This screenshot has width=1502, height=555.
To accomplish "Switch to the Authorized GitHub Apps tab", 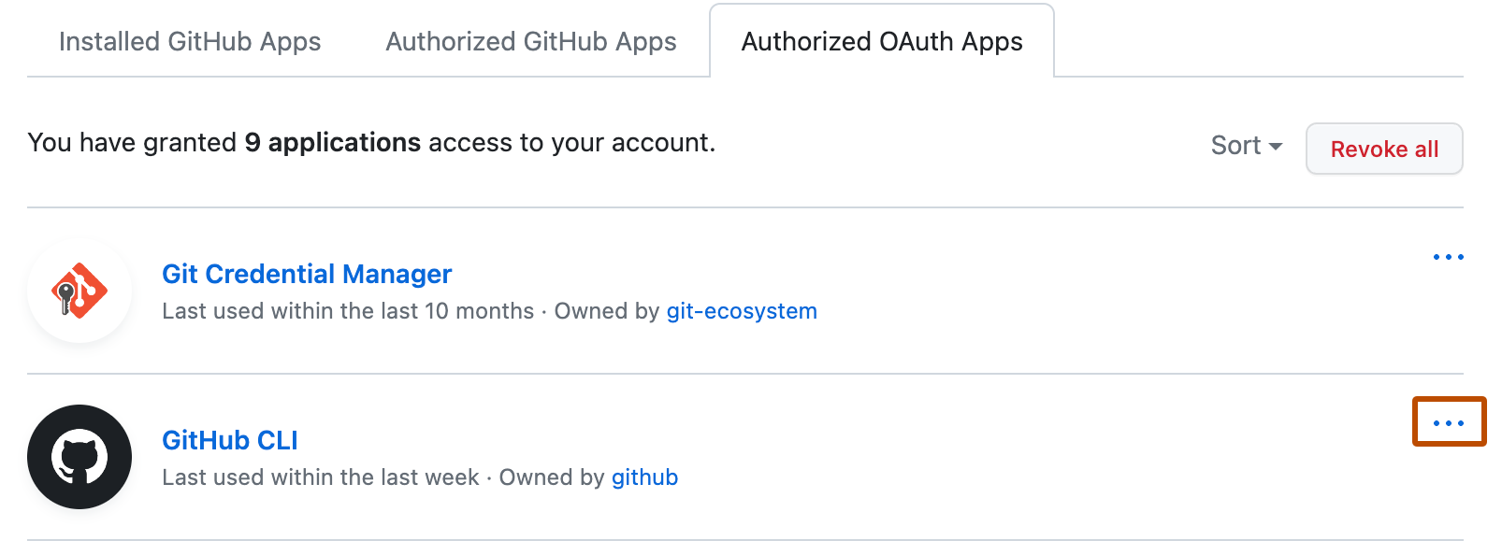I will pos(530,41).
